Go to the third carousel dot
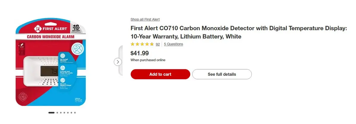This screenshot has width=356, height=124. (61, 113)
